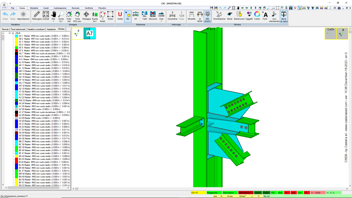
Task: Click the Rimappa icon
Action: [86, 15]
